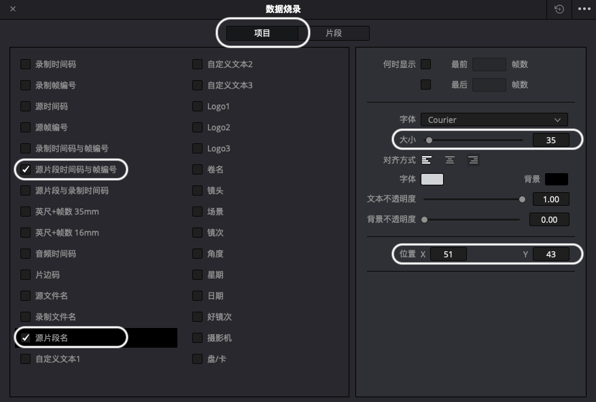596x402 pixels.
Task: Enable the 最前 display checkbox
Action: [427, 64]
